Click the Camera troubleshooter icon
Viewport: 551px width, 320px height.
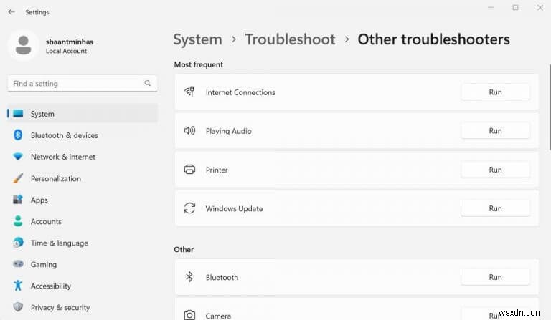click(189, 315)
